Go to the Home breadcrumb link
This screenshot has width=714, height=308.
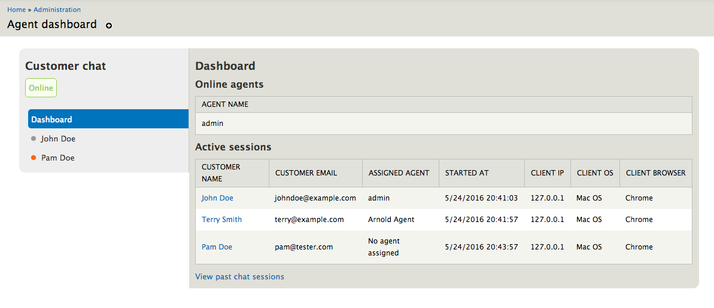coord(16,10)
